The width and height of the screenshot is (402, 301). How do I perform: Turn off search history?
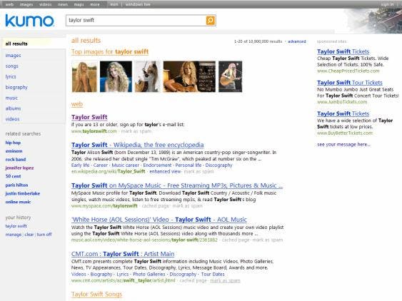click(x=44, y=235)
